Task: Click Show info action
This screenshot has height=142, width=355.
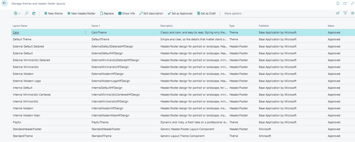Action: tap(127, 13)
